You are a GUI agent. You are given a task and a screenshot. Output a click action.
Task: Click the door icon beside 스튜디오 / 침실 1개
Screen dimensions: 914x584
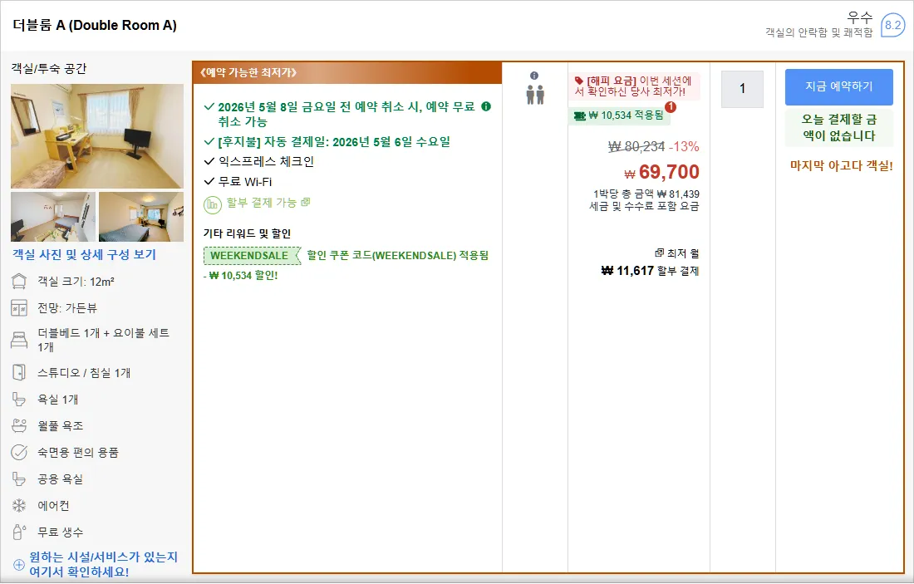point(19,372)
